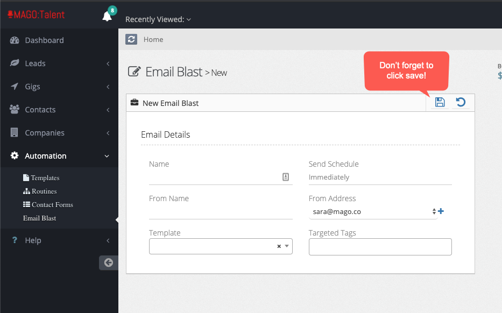Select Templates under Automation
Viewport: 502px width, 313px height.
45,178
